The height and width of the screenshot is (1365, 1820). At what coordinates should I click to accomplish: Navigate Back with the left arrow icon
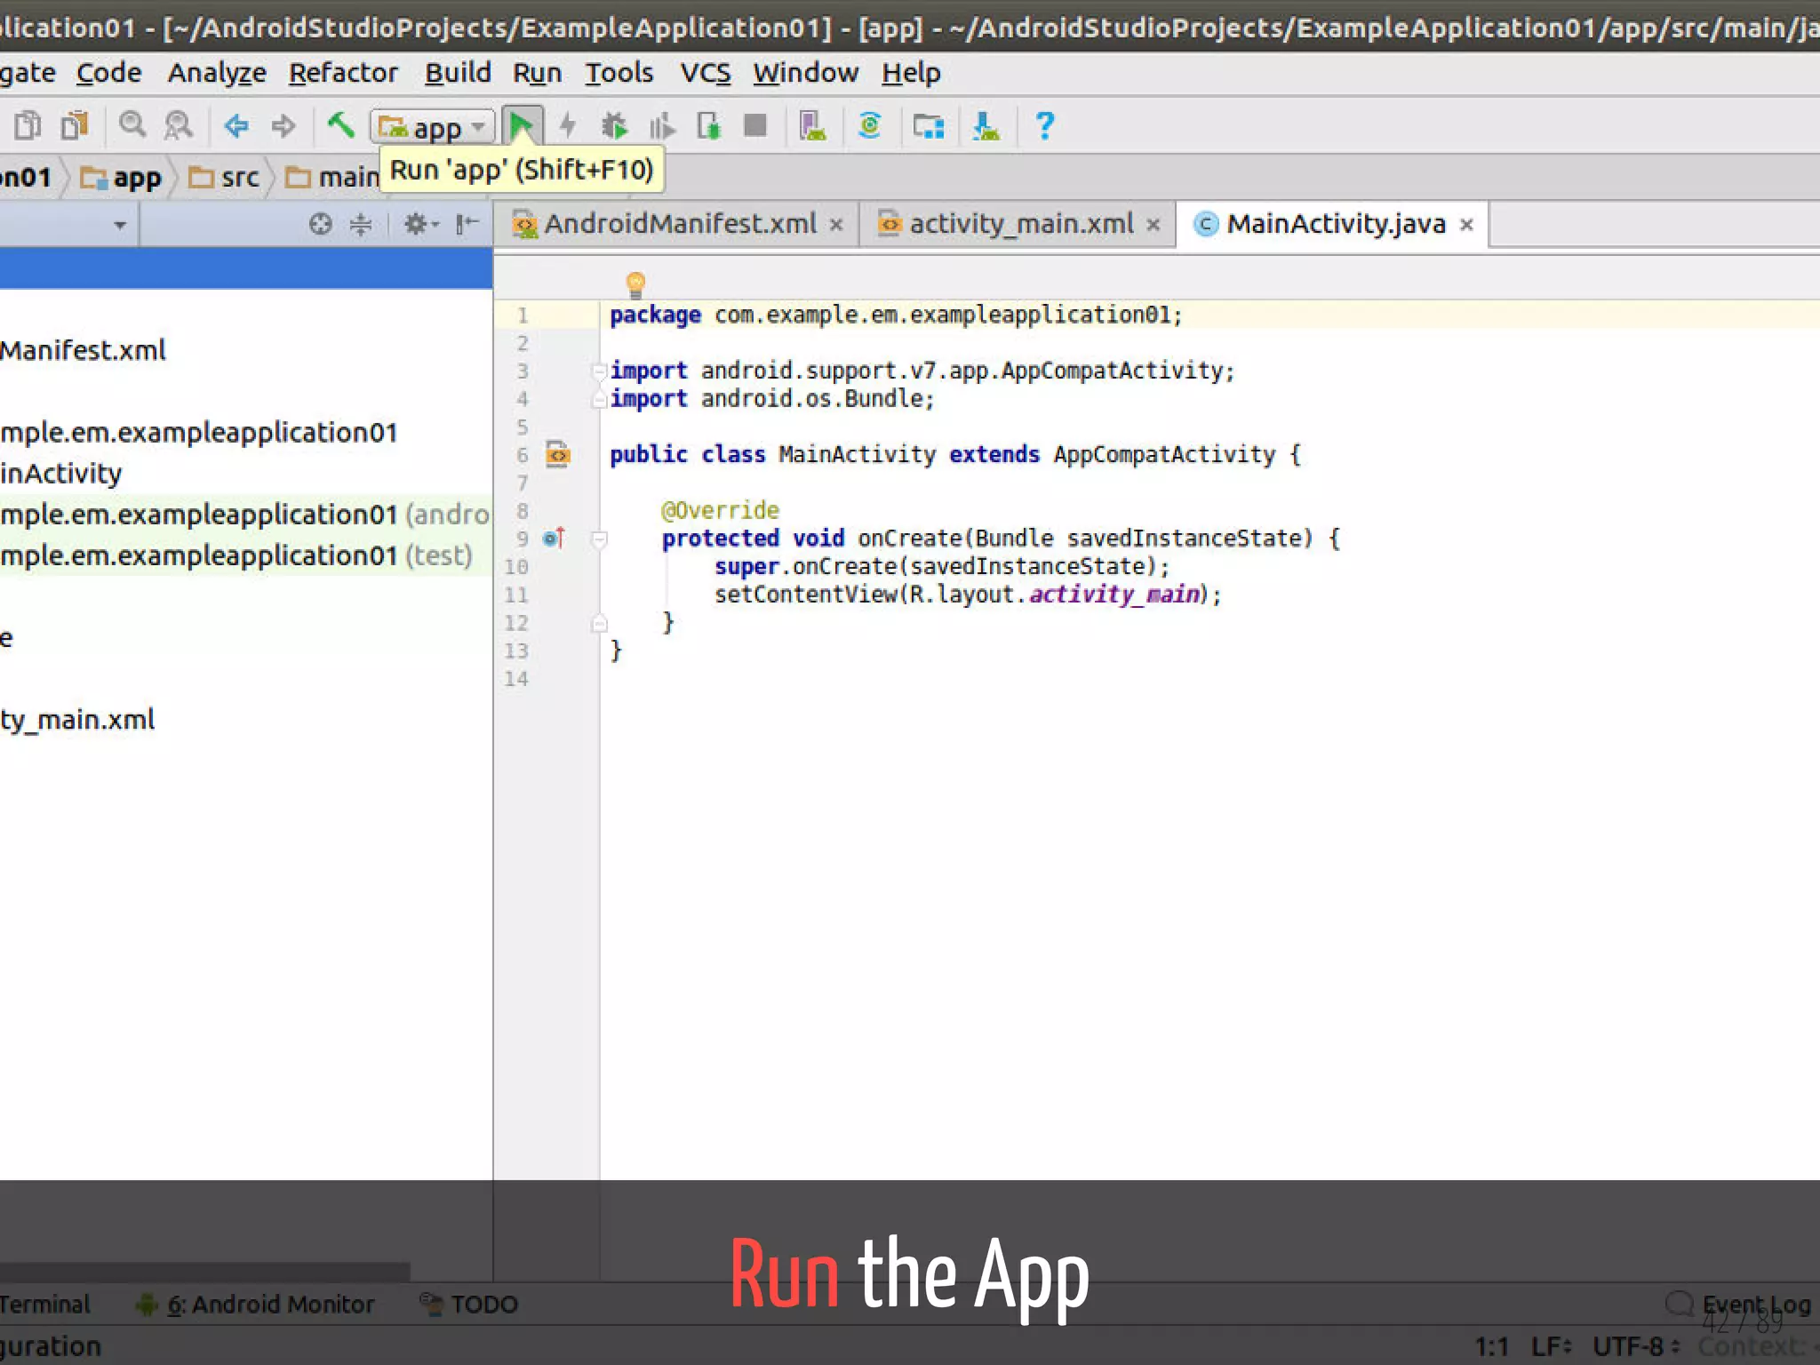(235, 126)
